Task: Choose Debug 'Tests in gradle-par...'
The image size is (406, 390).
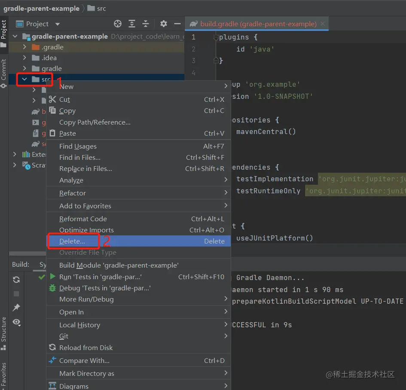Action: pos(138,288)
